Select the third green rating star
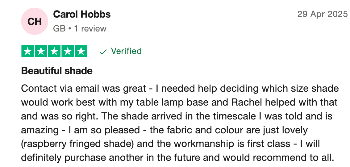Screen dimensions: 350x167 pos(54,51)
